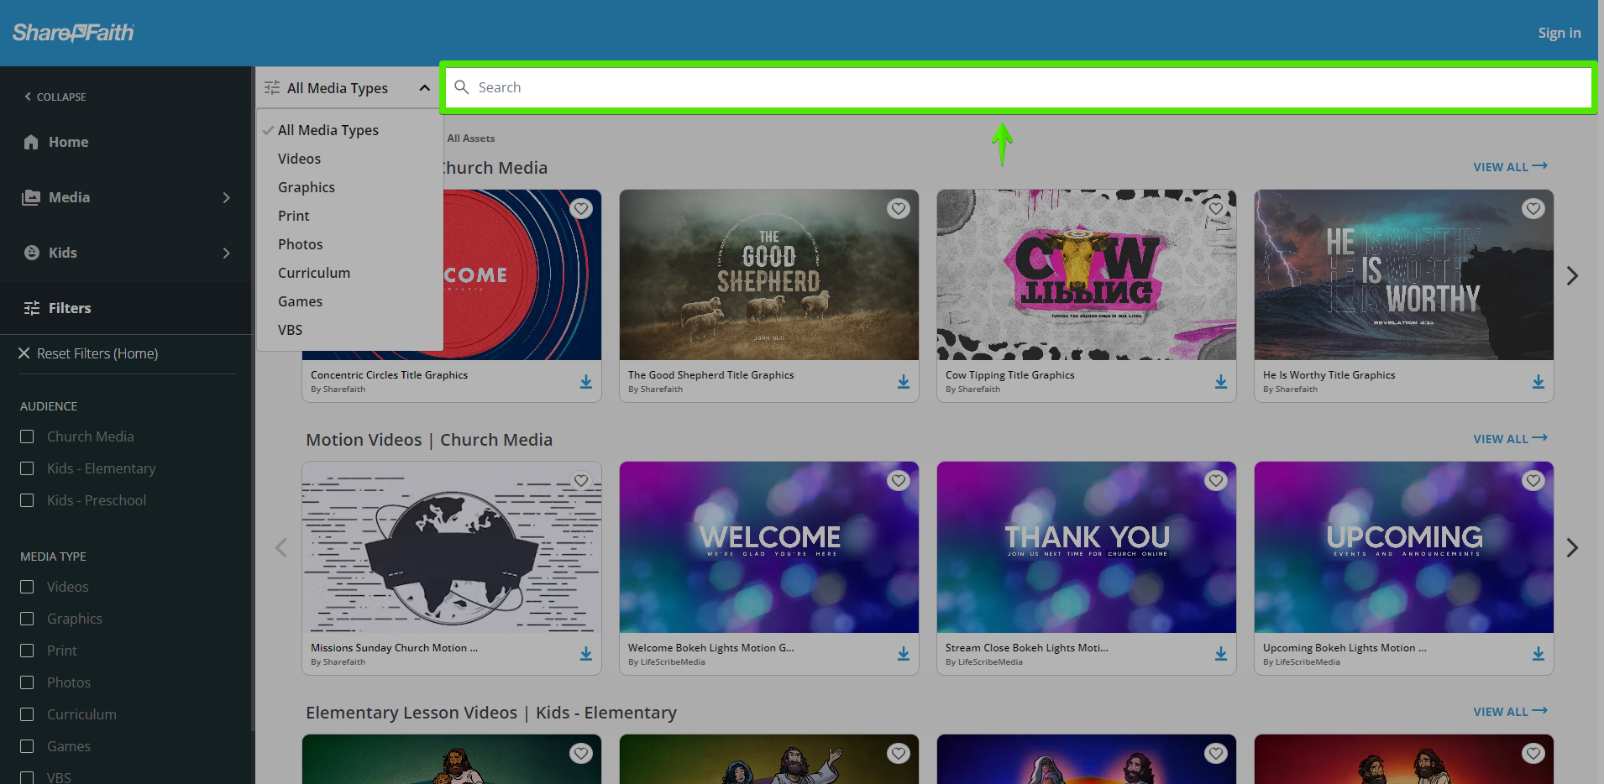Click the Home house icon in sidebar
The height and width of the screenshot is (784, 1604).
pos(31,142)
